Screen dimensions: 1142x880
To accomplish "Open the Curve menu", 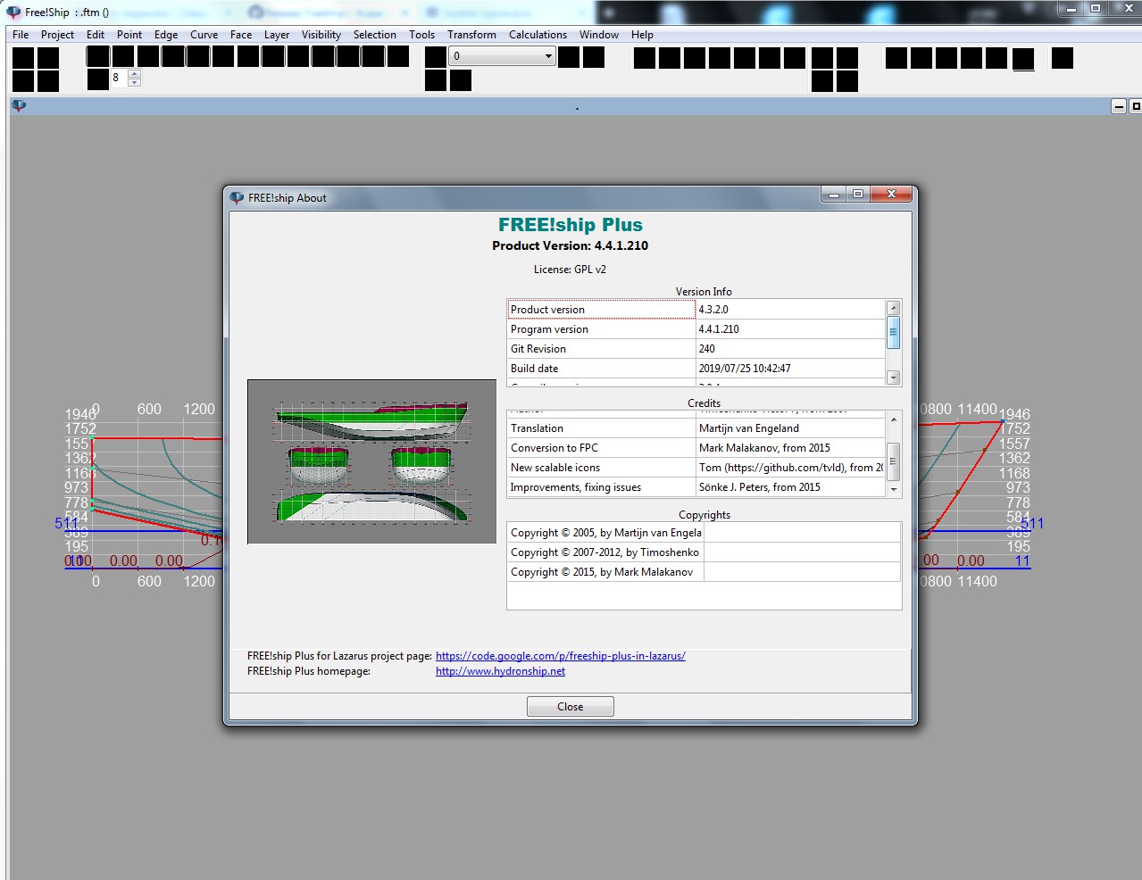I will click(x=204, y=35).
